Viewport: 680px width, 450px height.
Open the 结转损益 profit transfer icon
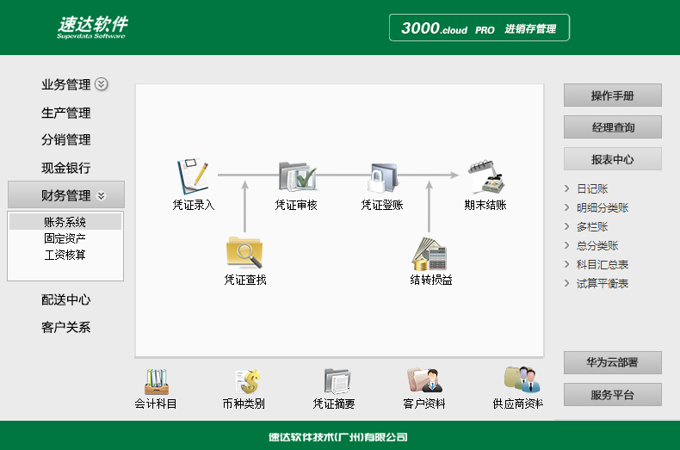tap(430, 254)
